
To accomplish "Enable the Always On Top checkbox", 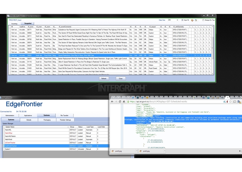I will click(203, 20).
